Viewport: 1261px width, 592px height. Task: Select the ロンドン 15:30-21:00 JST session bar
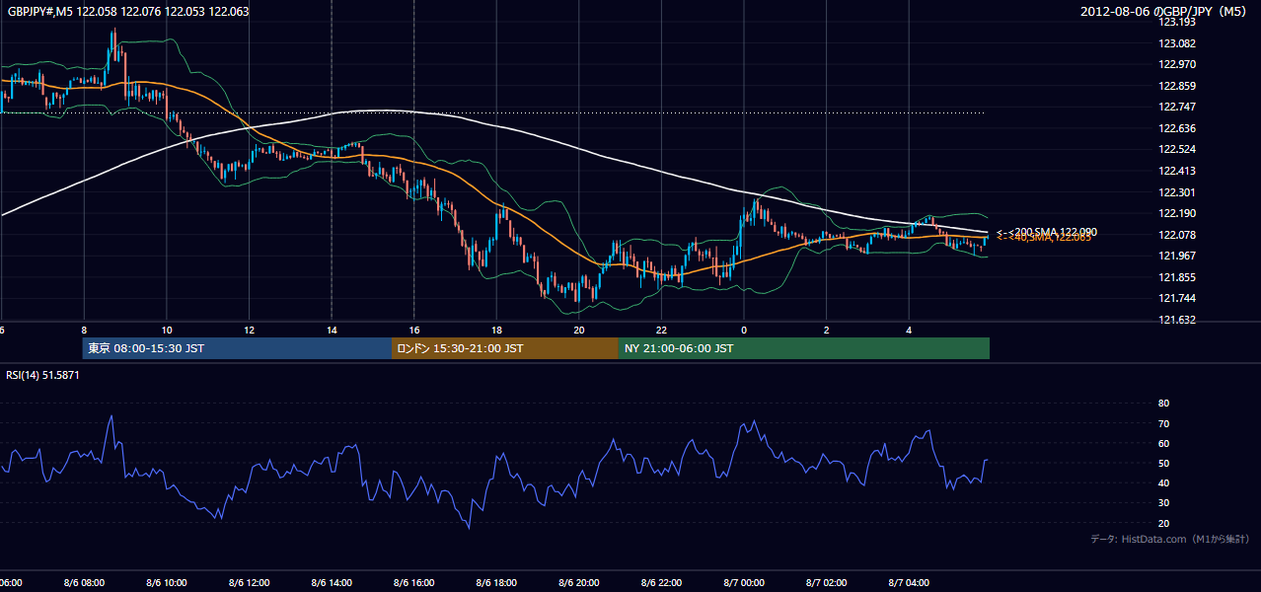505,348
